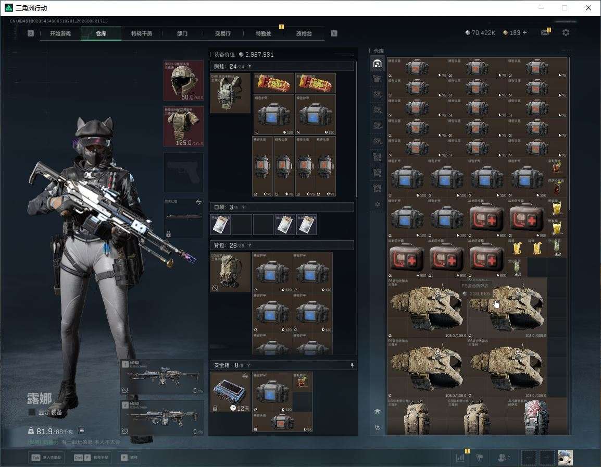601x467 pixels.
Task: Click the warehouse vertical scrollbar
Action: [x=570, y=133]
